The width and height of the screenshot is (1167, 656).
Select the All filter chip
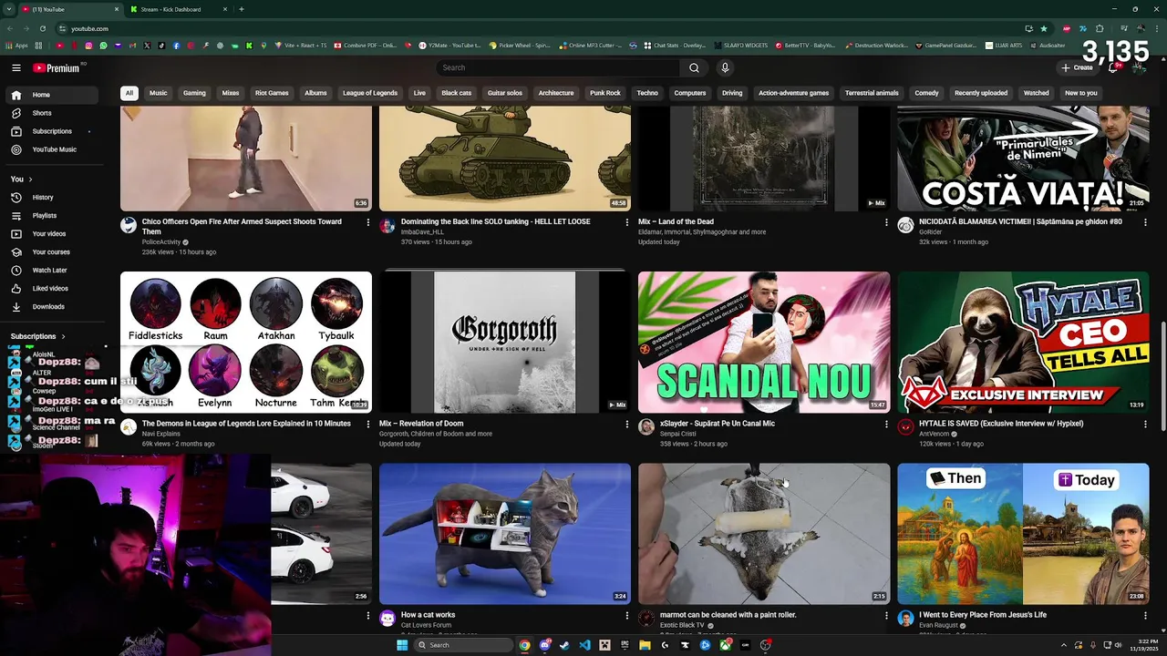(x=129, y=93)
